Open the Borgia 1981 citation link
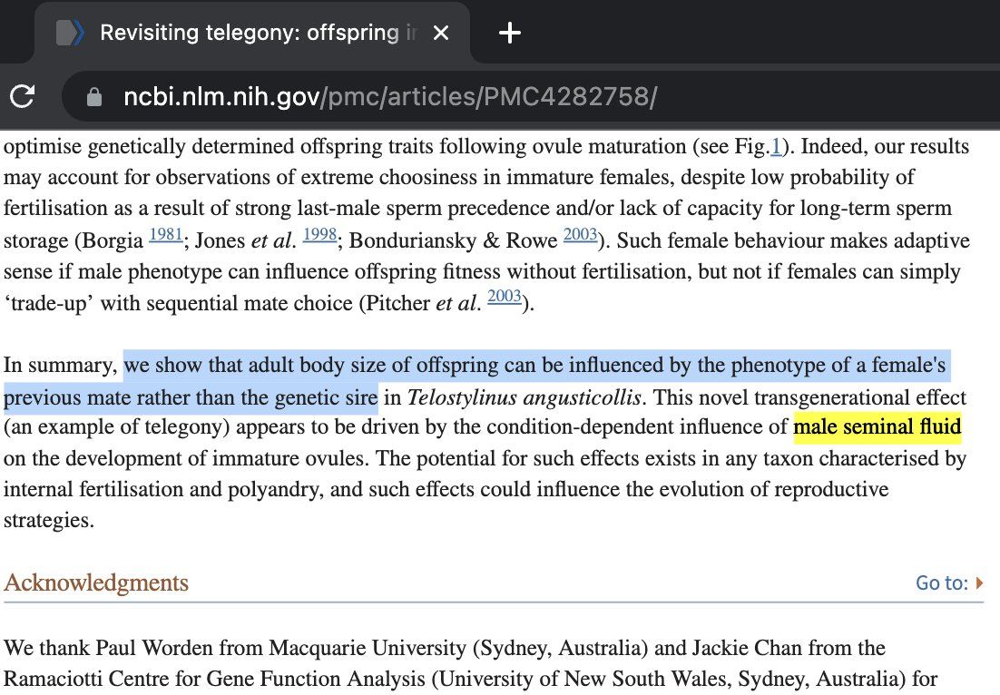Viewport: 1000px width, 695px height. coord(165,235)
